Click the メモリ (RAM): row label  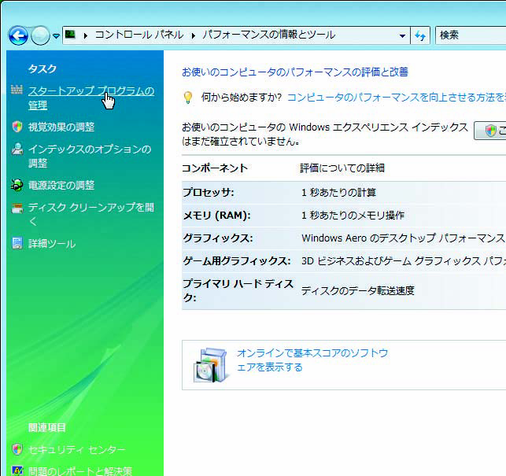point(216,216)
